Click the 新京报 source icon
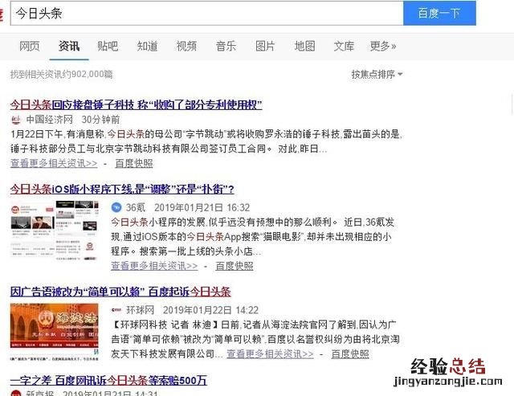This screenshot has height=396, width=514. coord(16,394)
